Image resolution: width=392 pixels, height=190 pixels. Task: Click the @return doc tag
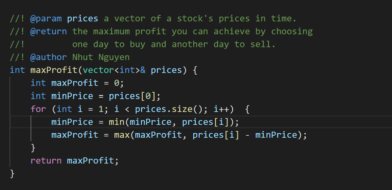[49, 31]
